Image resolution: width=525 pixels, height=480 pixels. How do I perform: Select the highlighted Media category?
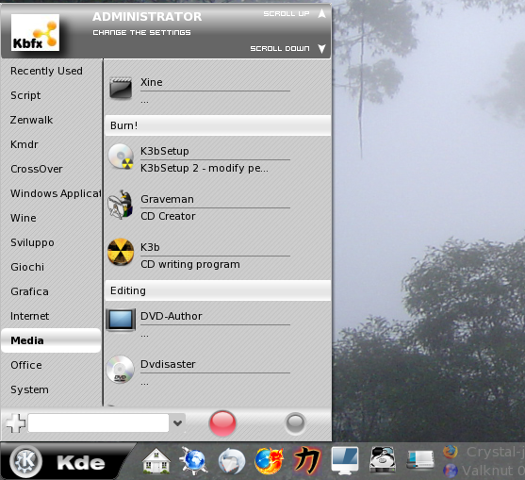pos(51,340)
